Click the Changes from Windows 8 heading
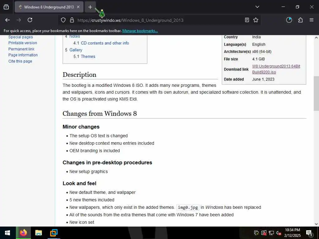This screenshot has height=239, width=319. pyautogui.click(x=100, y=113)
